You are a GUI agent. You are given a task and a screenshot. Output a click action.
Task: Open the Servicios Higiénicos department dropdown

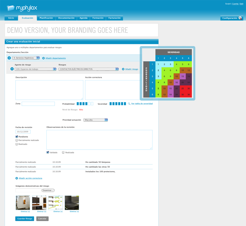point(26,58)
